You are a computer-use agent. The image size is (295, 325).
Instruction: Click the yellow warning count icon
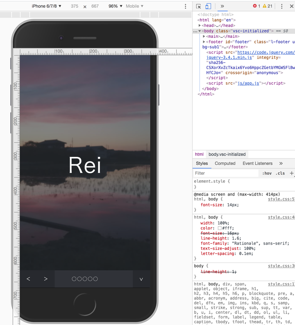(x=264, y=6)
